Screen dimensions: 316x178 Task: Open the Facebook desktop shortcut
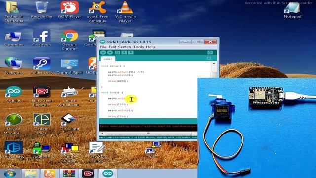tap(41, 39)
